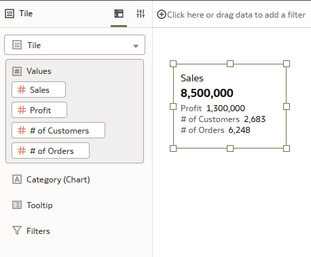Open the Properties sliders tab icon

tap(141, 14)
